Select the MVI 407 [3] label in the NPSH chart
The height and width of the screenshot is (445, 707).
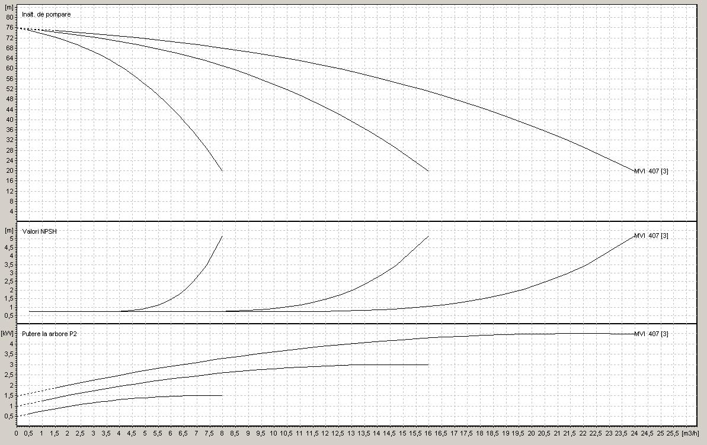pyautogui.click(x=651, y=236)
